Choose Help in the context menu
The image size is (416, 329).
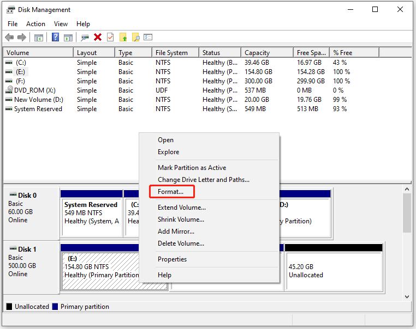[209, 275]
